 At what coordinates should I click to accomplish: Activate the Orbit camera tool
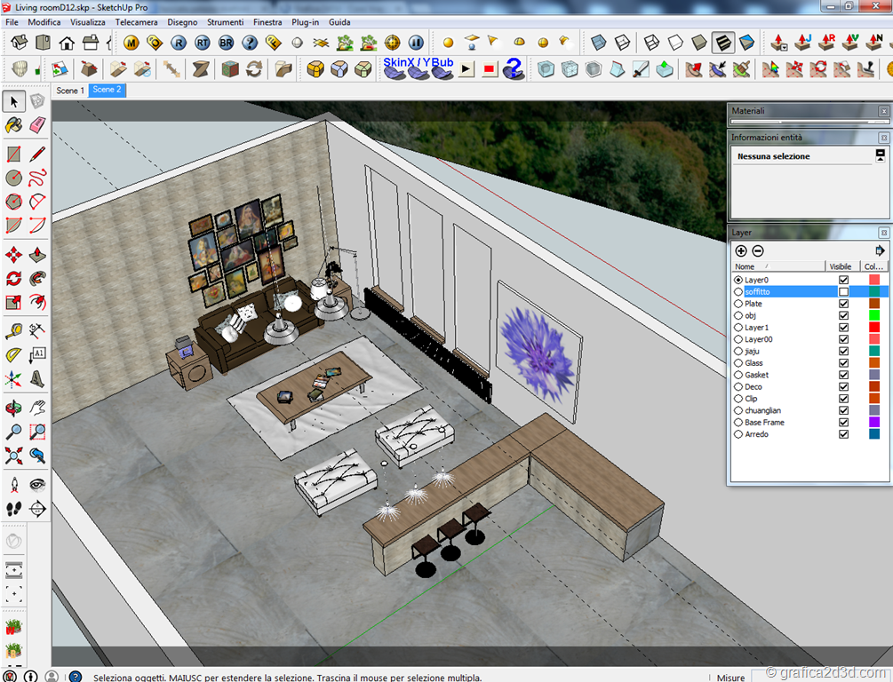(13, 408)
